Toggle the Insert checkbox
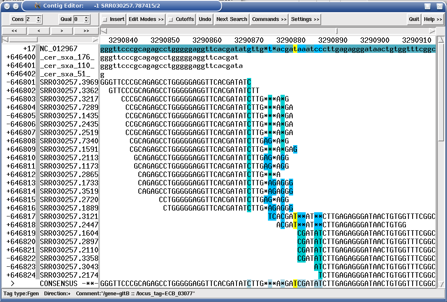Viewport: 447px width, 302px height. 105,19
